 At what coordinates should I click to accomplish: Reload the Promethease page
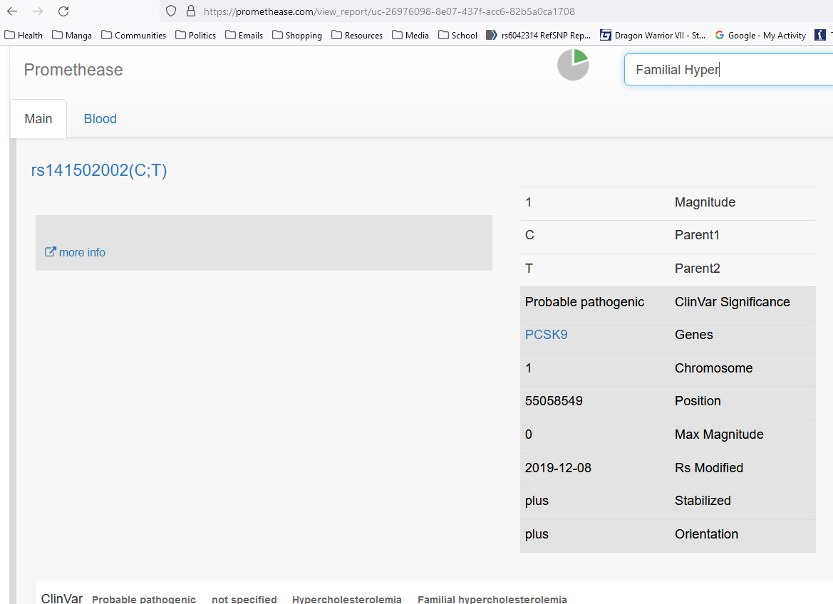point(63,11)
